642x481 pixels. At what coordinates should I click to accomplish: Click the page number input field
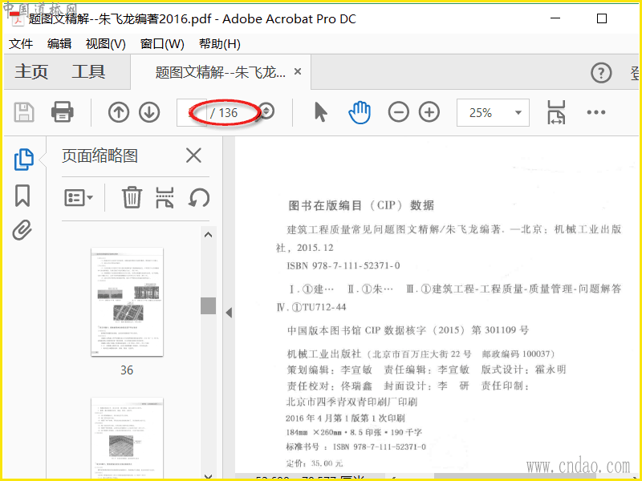click(192, 112)
